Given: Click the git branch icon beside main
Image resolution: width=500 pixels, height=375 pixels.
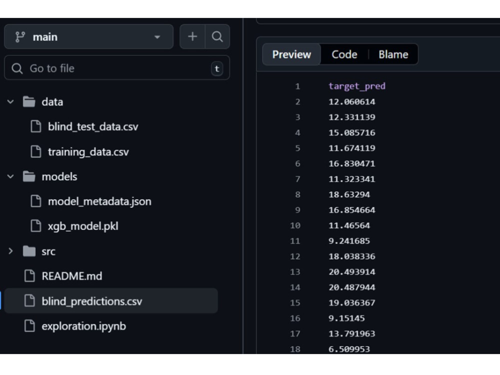Looking at the screenshot, I should click(20, 37).
